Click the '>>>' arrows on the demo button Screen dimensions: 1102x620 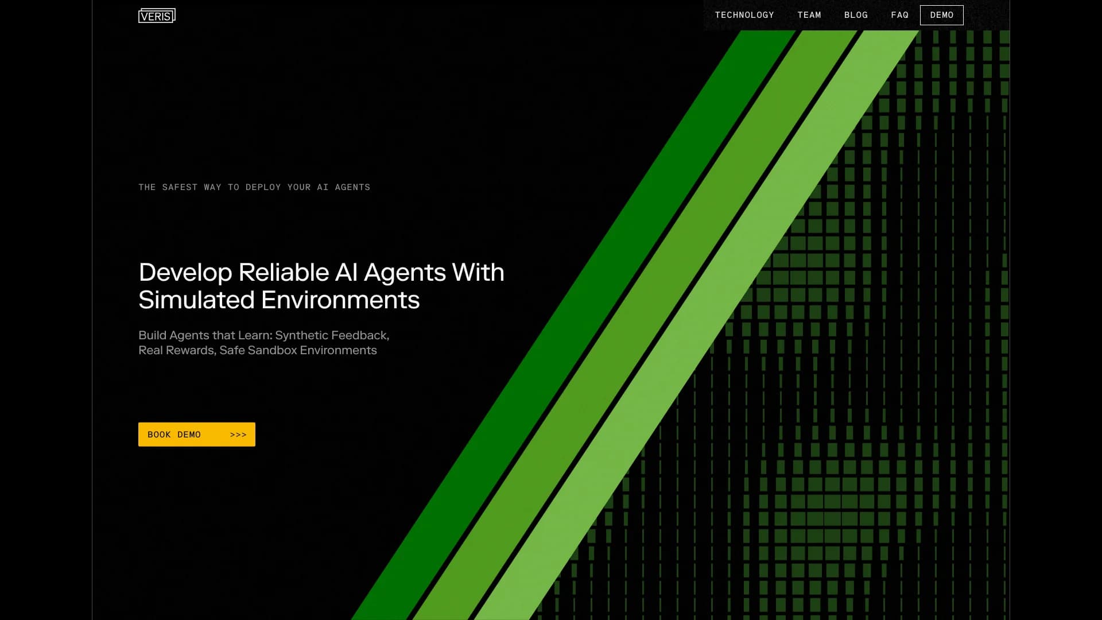pyautogui.click(x=237, y=435)
